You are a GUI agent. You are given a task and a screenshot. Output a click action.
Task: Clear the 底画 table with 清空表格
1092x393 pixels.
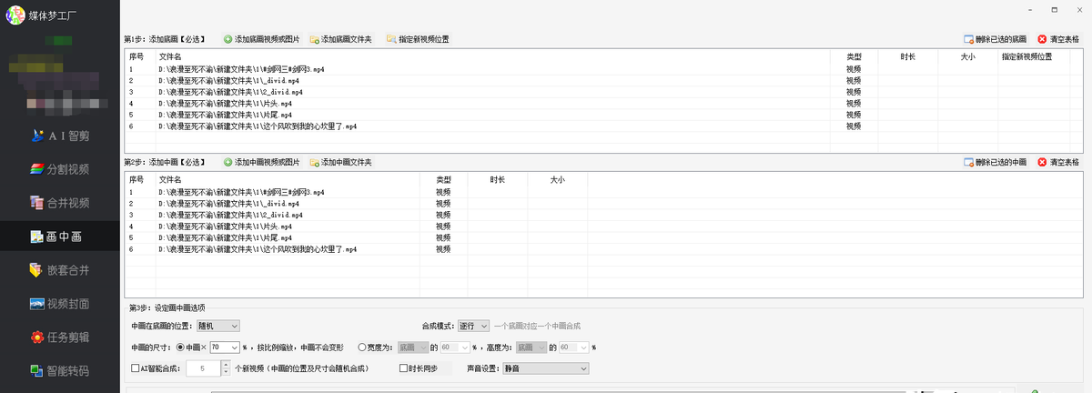(x=1057, y=39)
